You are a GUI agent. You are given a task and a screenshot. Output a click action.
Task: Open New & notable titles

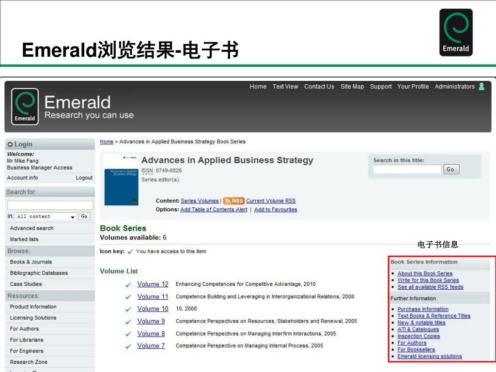point(421,323)
